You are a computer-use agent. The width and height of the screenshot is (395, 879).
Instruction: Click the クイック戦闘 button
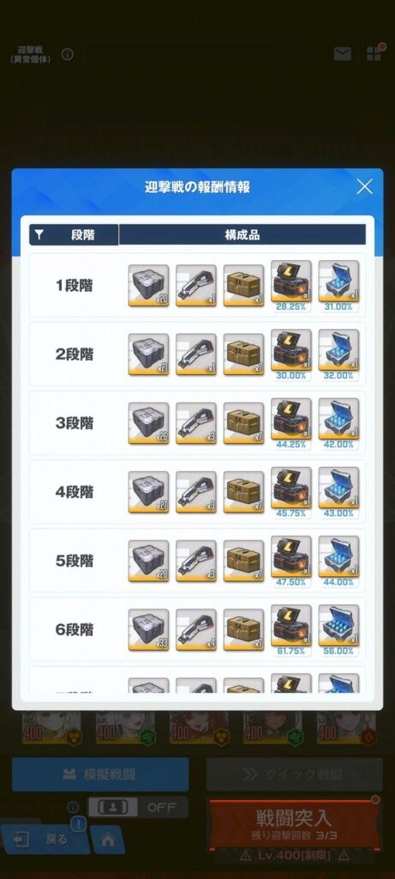click(x=294, y=775)
